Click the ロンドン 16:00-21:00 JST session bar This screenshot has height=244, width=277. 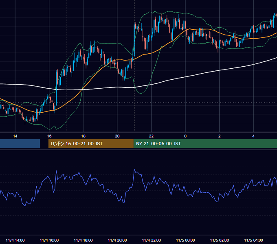(x=91, y=144)
